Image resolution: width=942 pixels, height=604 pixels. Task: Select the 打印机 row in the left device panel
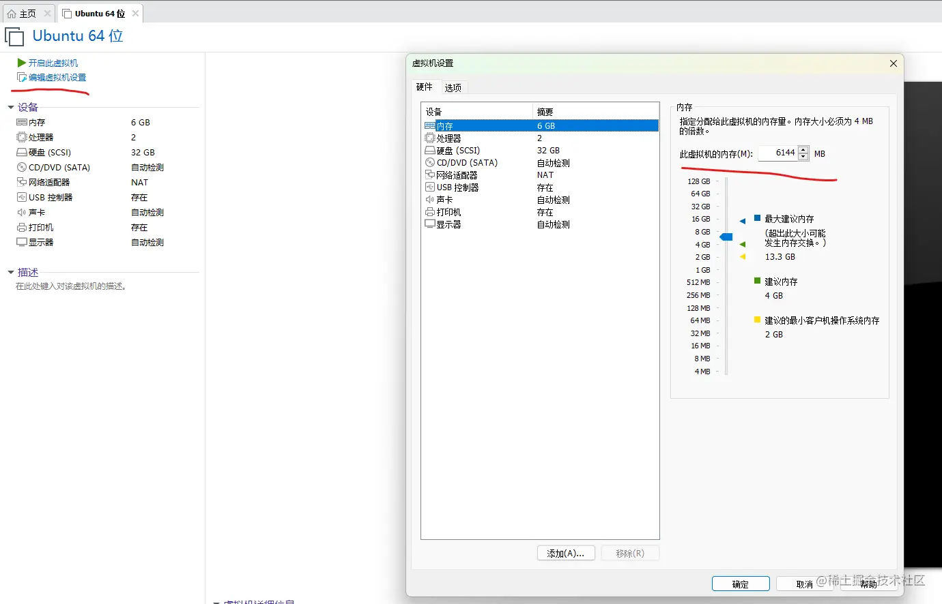(x=107, y=228)
